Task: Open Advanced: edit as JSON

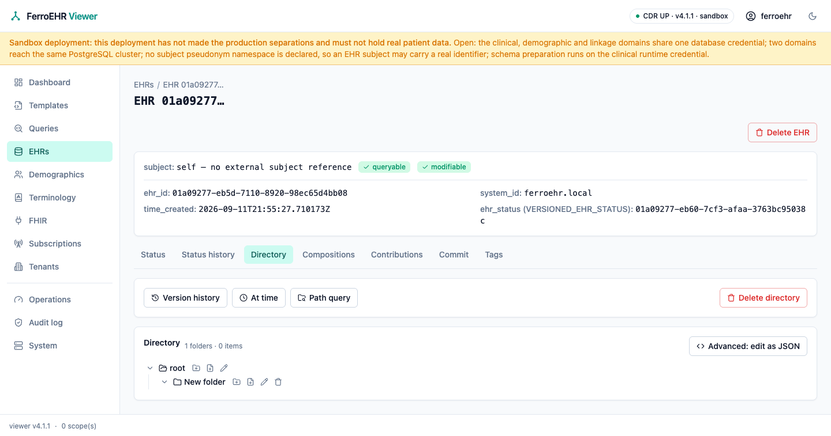Action: pyautogui.click(x=748, y=346)
